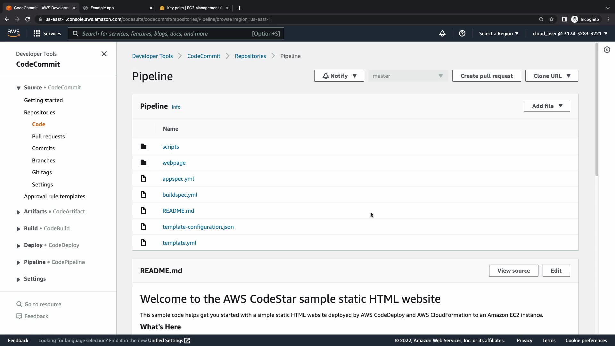Close the Developer Tools side panel
The height and width of the screenshot is (346, 615).
click(104, 54)
